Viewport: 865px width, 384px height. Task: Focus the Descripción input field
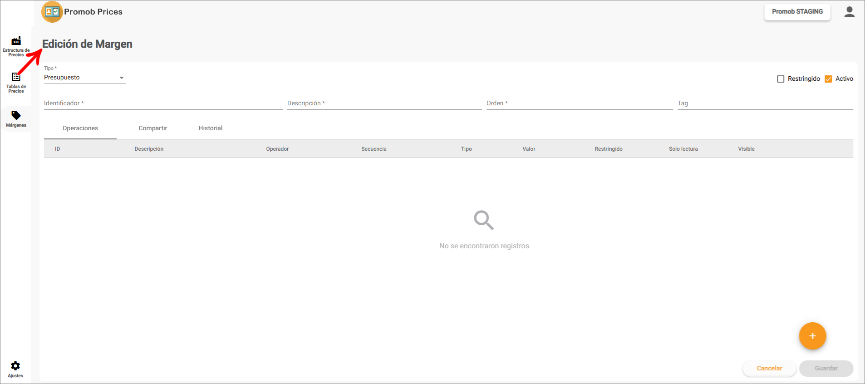[x=384, y=103]
